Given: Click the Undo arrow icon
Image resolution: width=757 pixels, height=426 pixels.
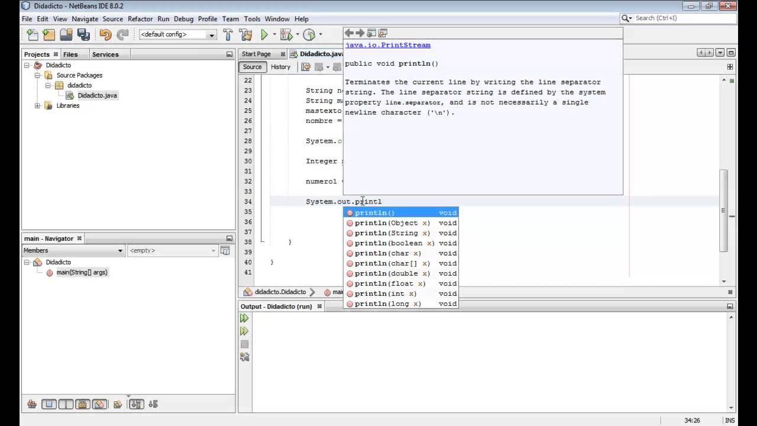Looking at the screenshot, I should [x=105, y=34].
